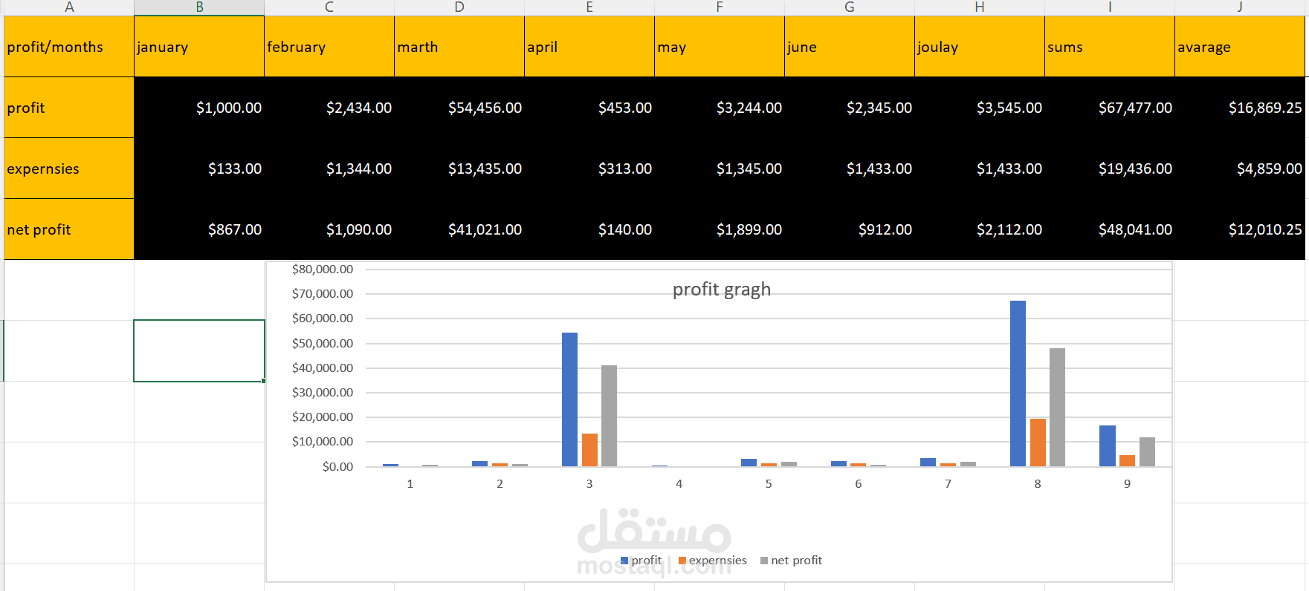The image size is (1309, 591).
Task: Click the 'january' header cell
Action: 199,47
